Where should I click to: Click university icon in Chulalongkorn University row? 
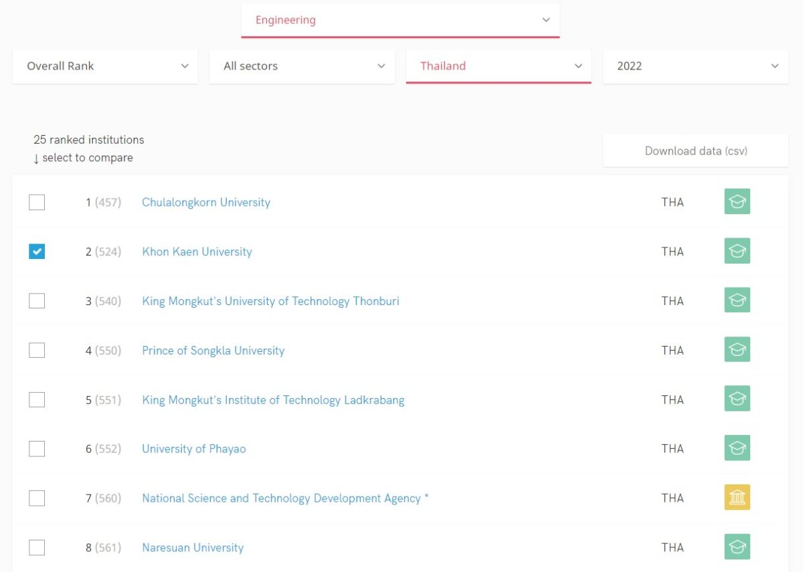pos(737,201)
